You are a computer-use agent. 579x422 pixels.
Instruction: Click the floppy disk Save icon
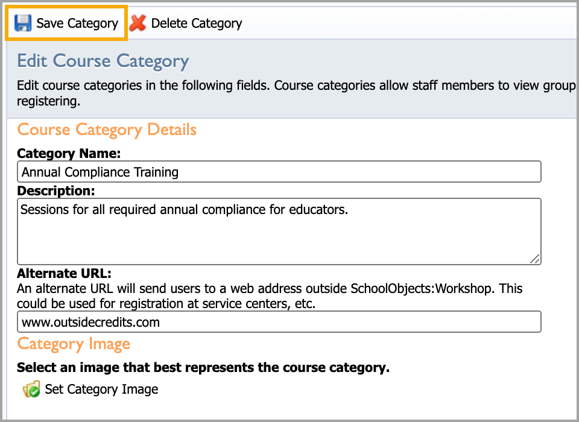[x=23, y=24]
